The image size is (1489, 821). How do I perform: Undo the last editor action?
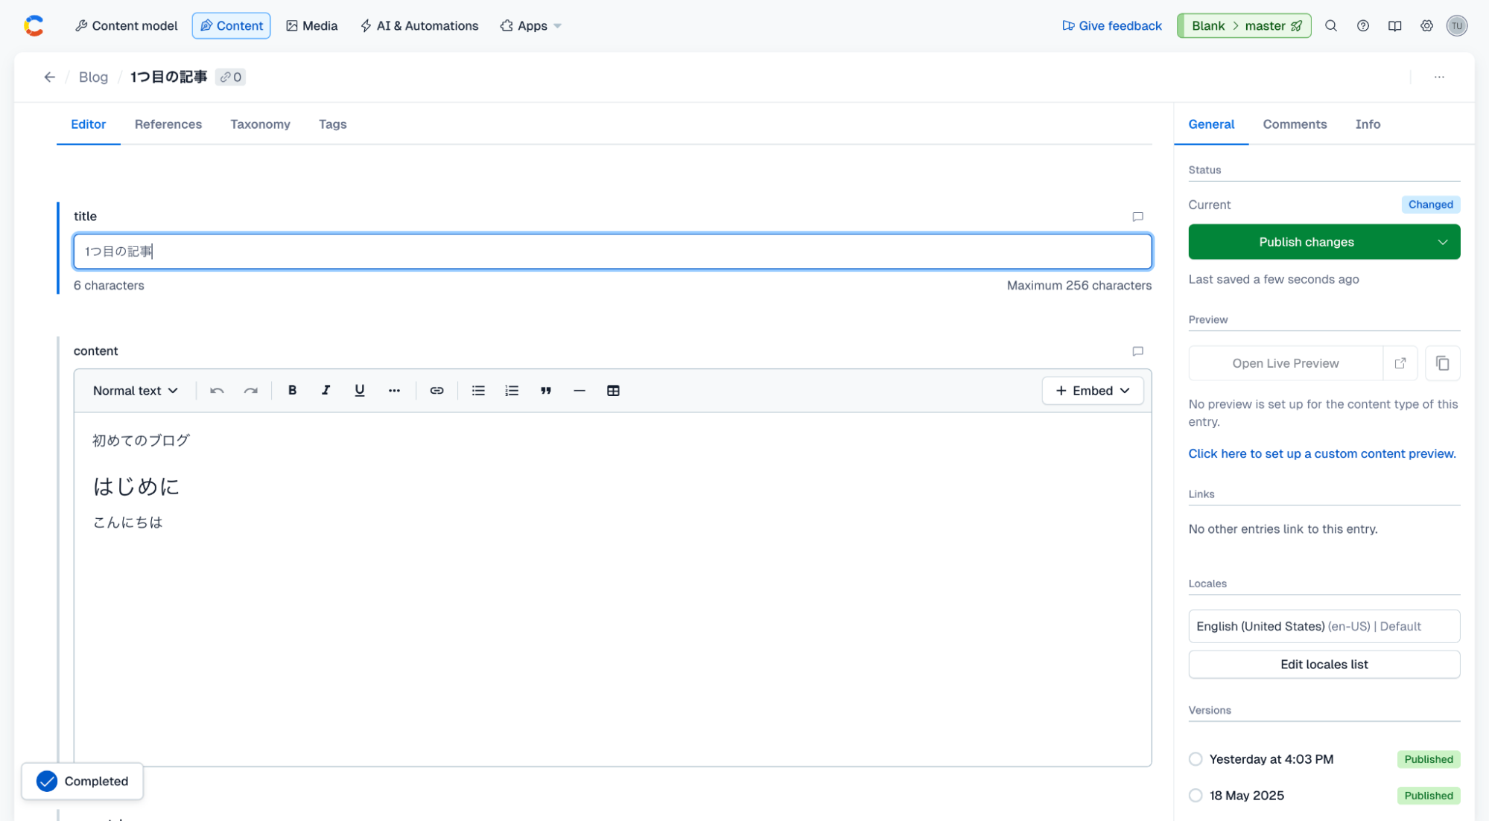tap(217, 390)
